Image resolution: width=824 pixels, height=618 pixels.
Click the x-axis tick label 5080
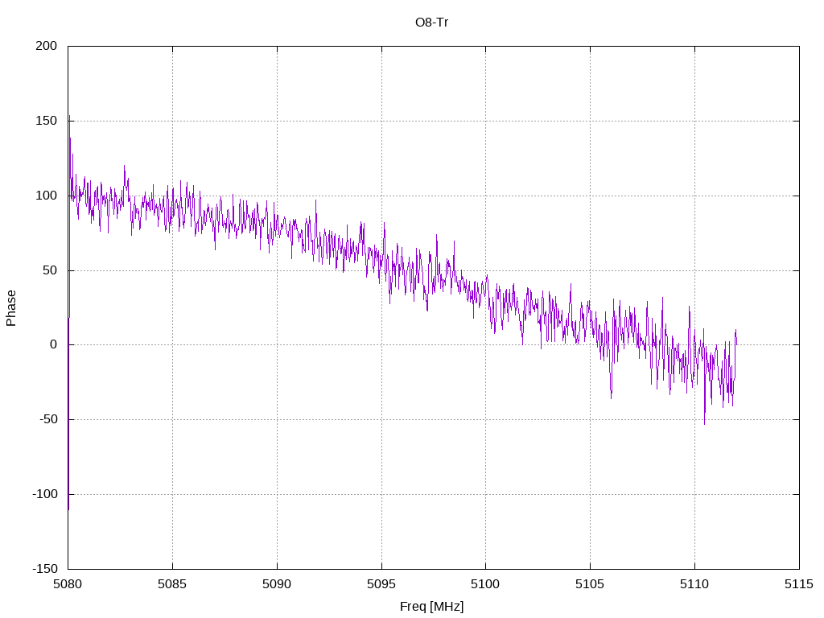pyautogui.click(x=68, y=584)
